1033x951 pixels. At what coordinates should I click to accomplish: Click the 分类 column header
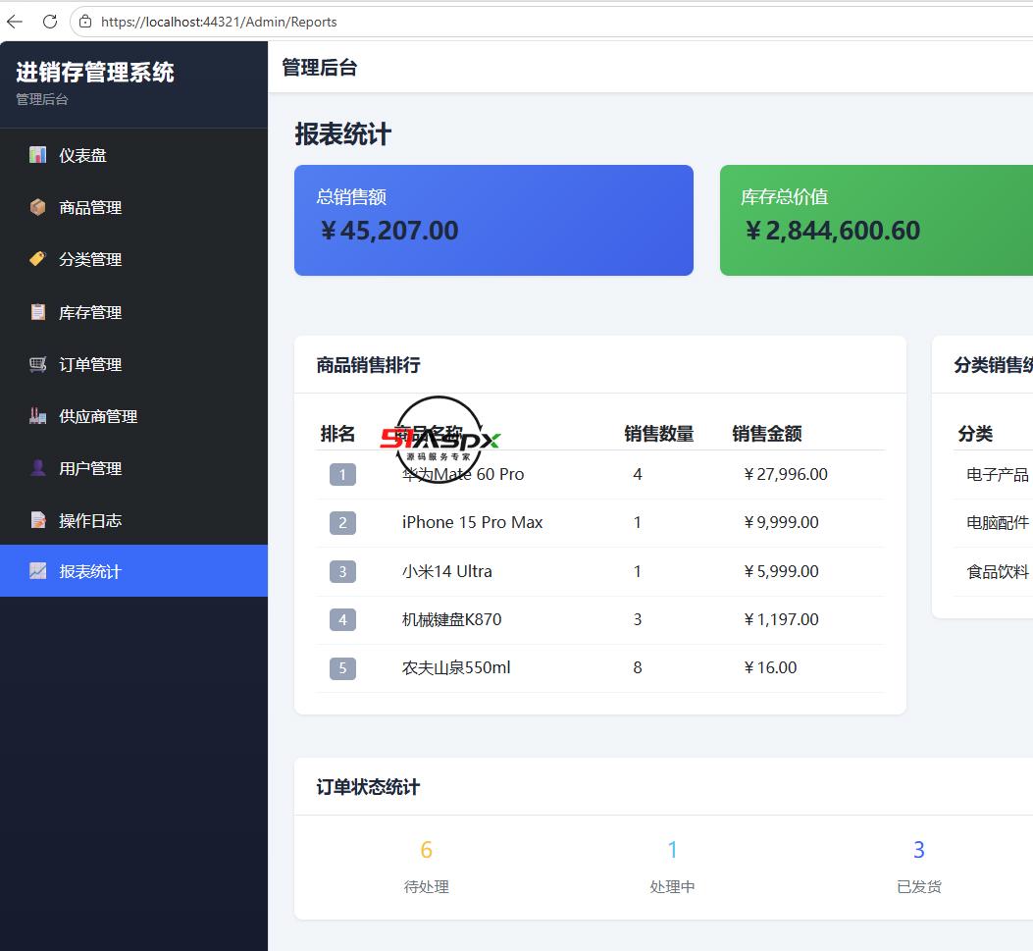pyautogui.click(x=975, y=434)
